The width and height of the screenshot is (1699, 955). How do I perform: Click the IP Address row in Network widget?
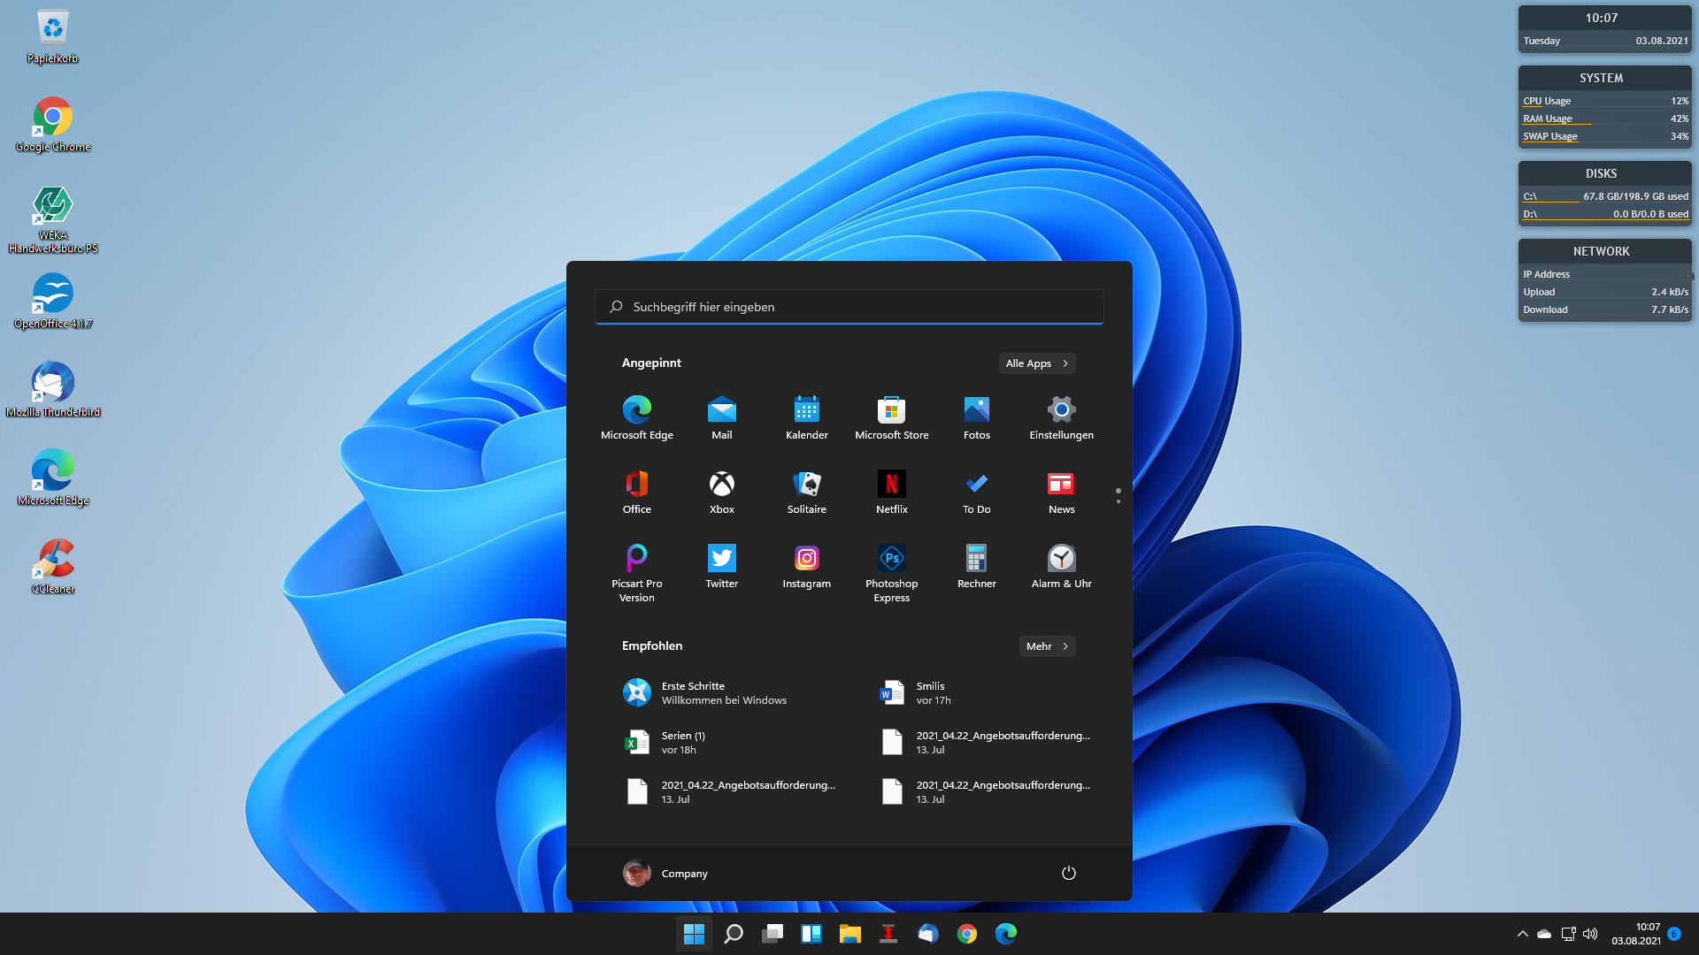click(1605, 274)
